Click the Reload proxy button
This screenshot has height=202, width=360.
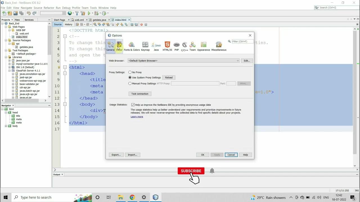(169, 77)
